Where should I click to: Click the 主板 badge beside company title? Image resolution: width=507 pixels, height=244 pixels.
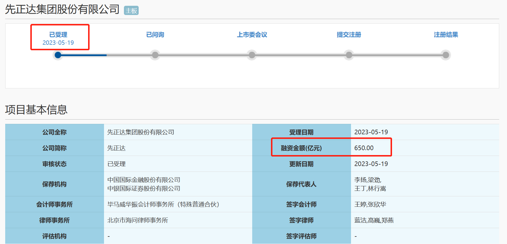tap(131, 11)
